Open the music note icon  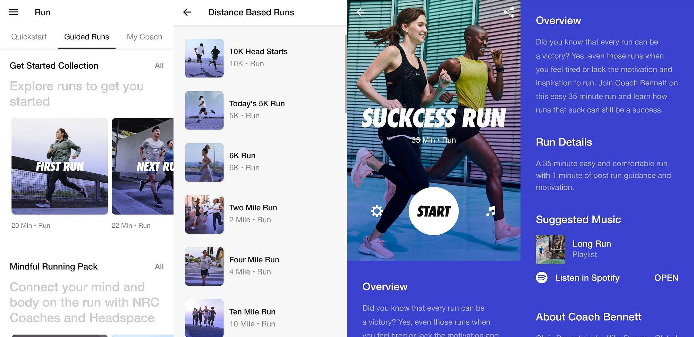[x=491, y=211]
